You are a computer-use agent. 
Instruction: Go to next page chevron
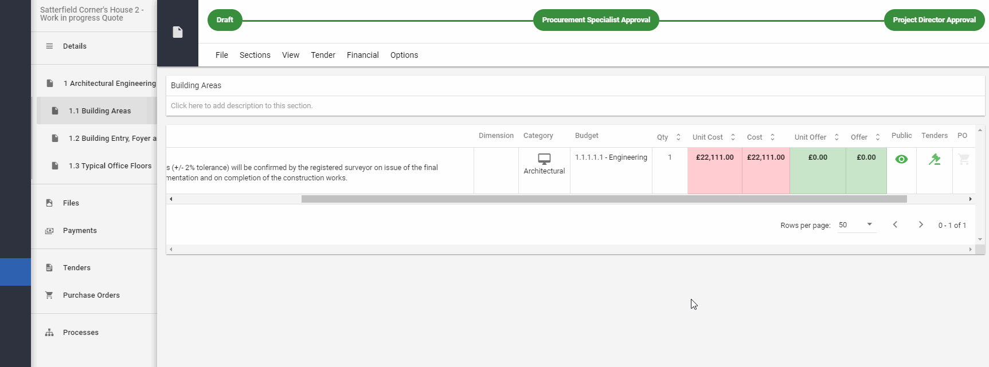(x=921, y=225)
